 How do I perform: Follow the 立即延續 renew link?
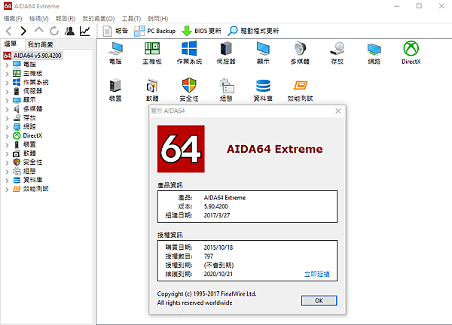317,274
